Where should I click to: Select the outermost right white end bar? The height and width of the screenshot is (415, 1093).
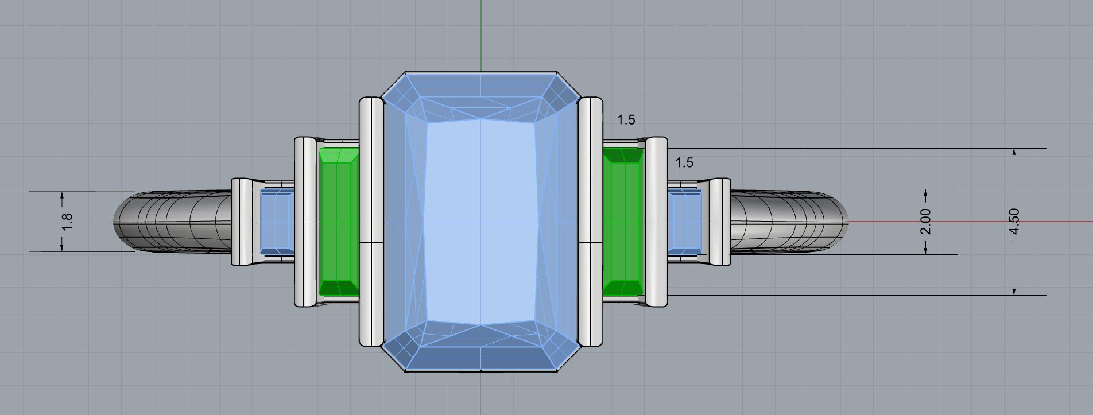coord(720,221)
